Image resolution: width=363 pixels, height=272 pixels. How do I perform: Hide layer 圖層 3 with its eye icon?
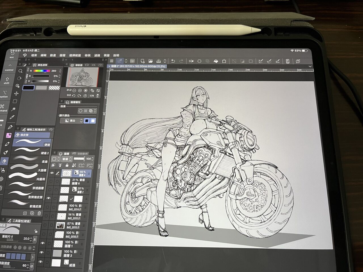[x=41, y=252]
